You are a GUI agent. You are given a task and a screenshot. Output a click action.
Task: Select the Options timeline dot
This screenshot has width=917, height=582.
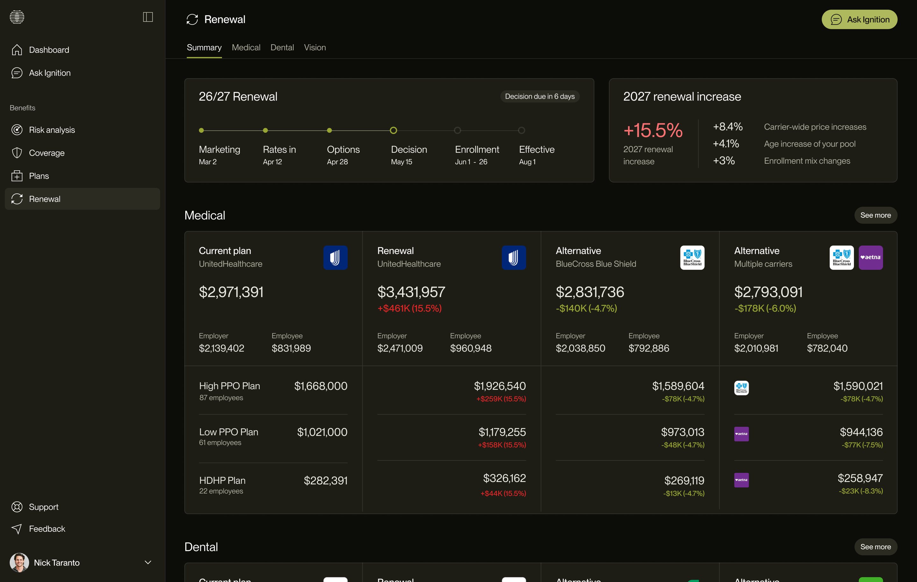click(x=330, y=130)
